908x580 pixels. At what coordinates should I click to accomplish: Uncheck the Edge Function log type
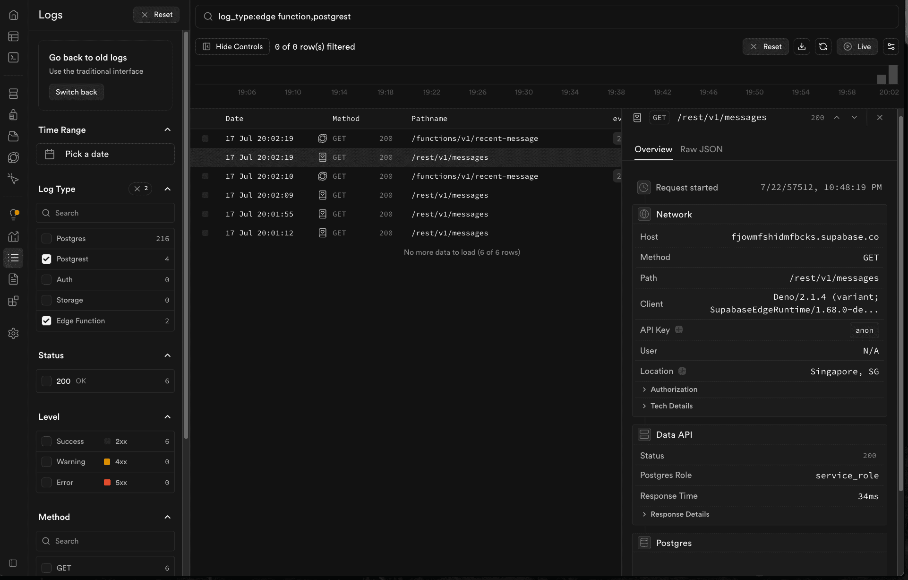coord(46,321)
